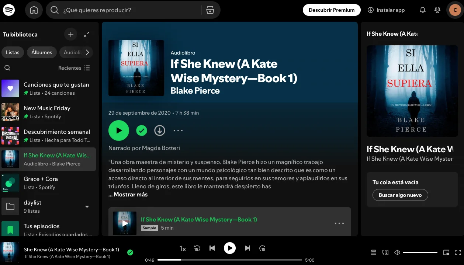
Task: Open Blake Pierce author link
Action: (x=195, y=91)
